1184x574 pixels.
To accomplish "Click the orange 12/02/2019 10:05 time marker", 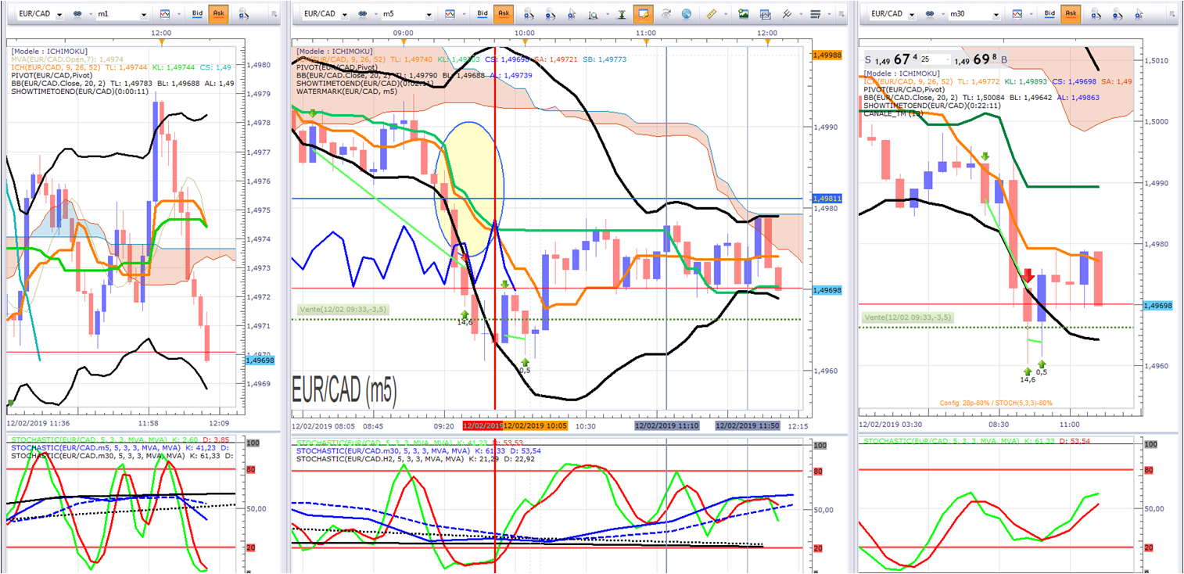I will click(x=536, y=425).
